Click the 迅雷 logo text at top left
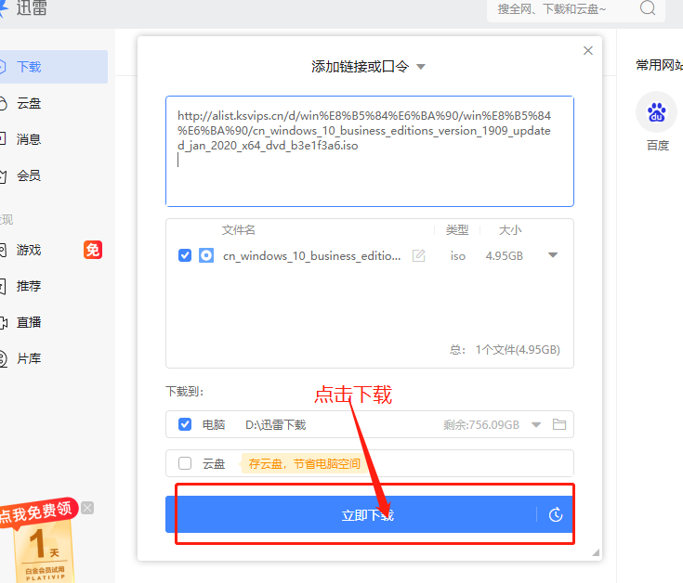Screen dimensions: 683x583 click(x=32, y=7)
